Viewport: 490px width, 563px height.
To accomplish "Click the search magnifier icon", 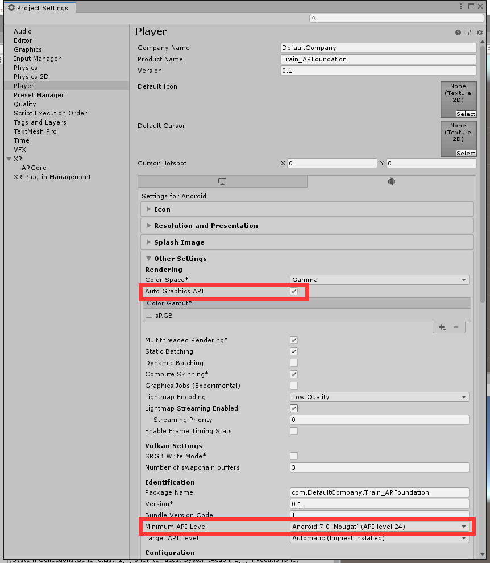I will point(314,18).
